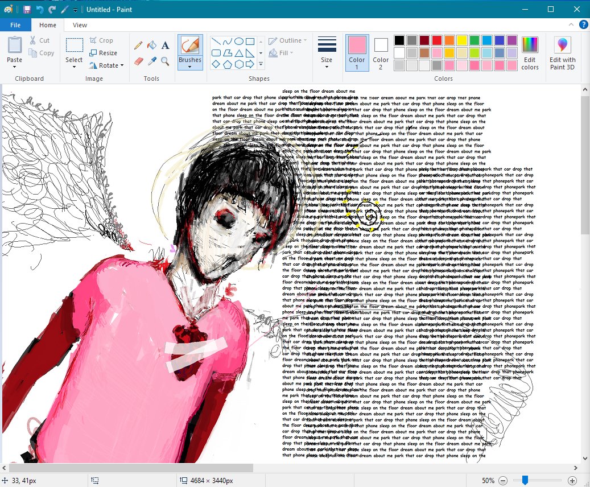Click the Cut button
Screen dimensions: 590x487
click(x=39, y=40)
